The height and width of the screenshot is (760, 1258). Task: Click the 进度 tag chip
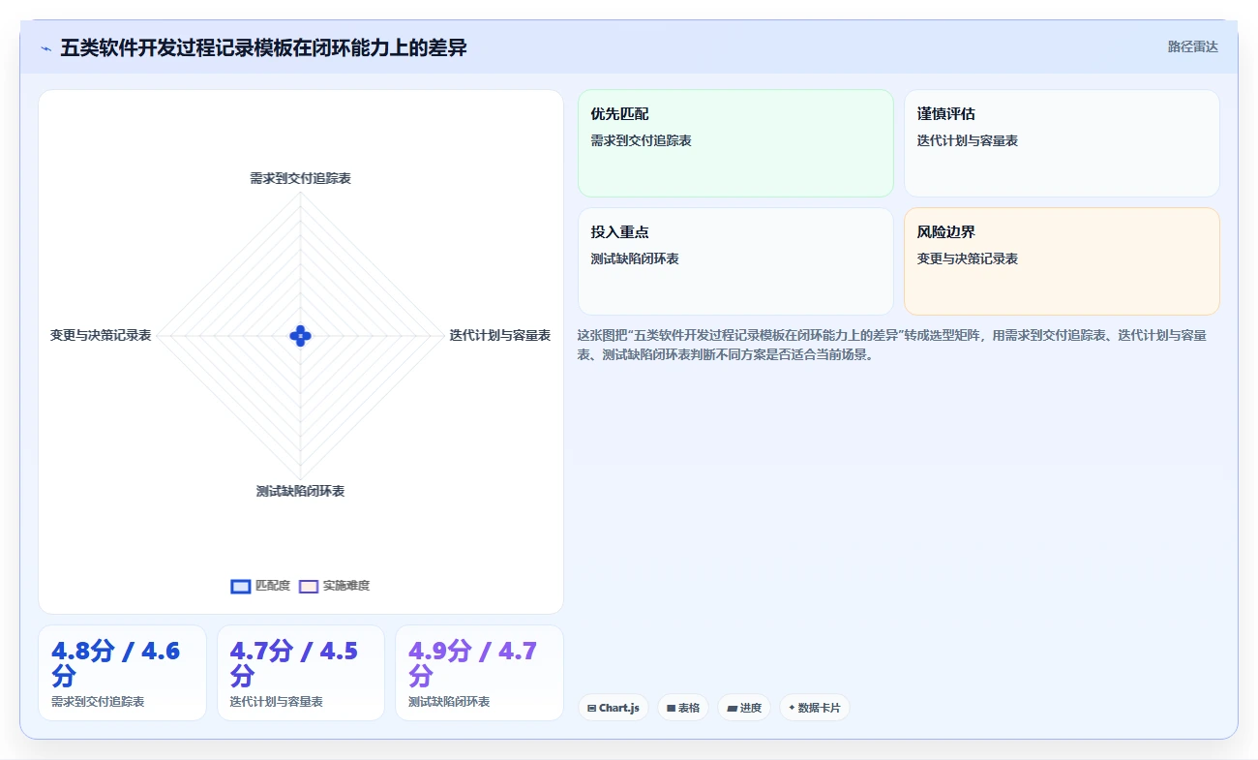(x=744, y=708)
